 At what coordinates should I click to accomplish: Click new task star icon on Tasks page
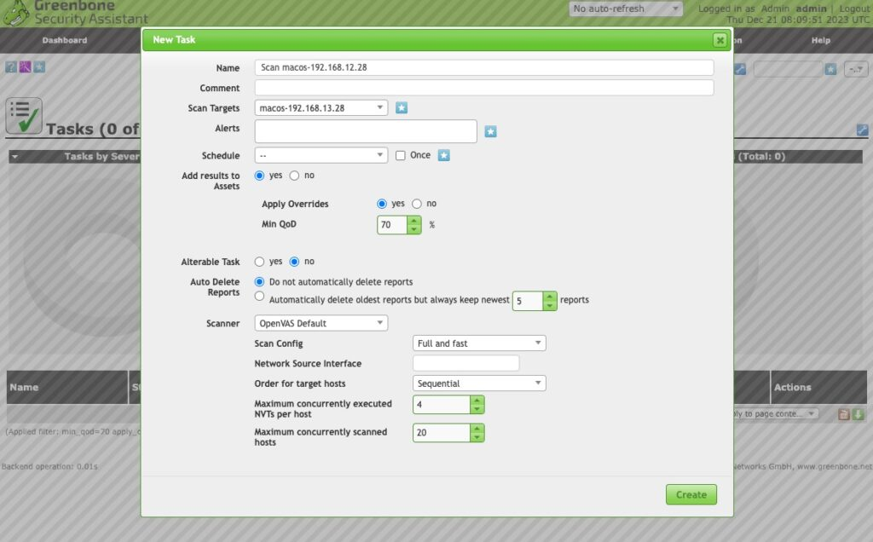[39, 66]
